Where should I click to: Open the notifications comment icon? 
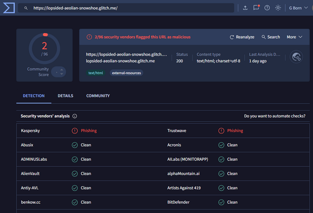click(x=256, y=8)
